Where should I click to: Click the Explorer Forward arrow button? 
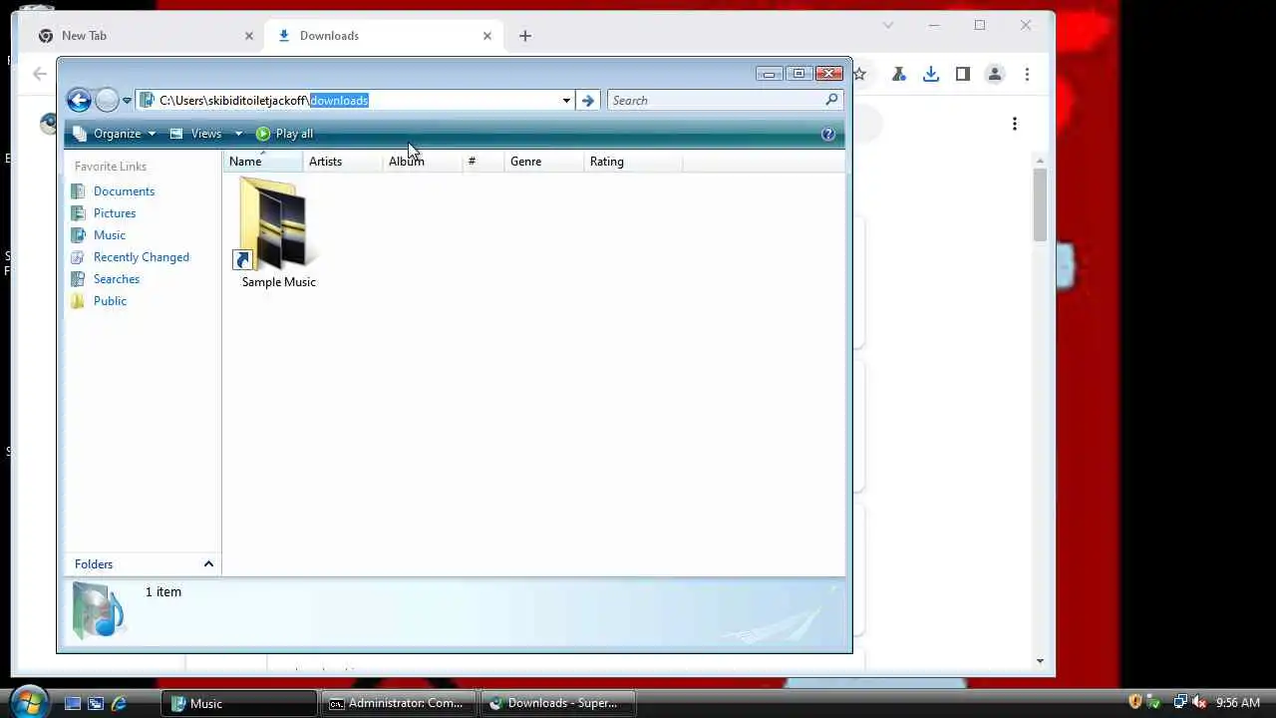point(107,100)
